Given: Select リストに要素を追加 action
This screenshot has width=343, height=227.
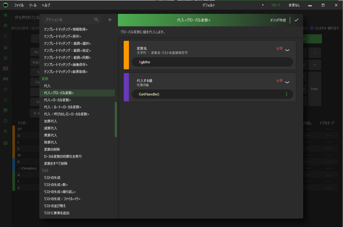Looking at the screenshot, I should tap(77, 213).
